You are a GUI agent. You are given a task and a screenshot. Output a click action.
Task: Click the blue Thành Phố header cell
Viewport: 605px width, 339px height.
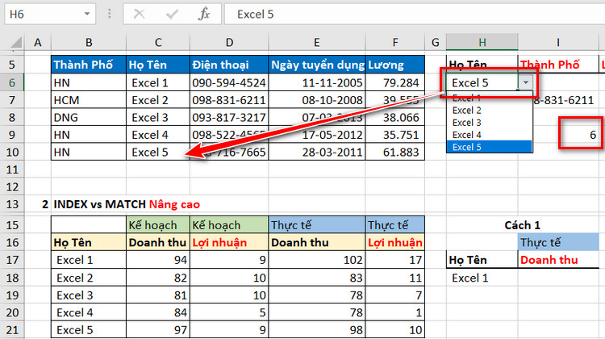point(89,65)
